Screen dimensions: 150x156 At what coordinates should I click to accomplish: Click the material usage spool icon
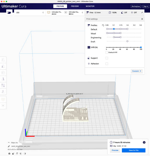tap(111, 146)
